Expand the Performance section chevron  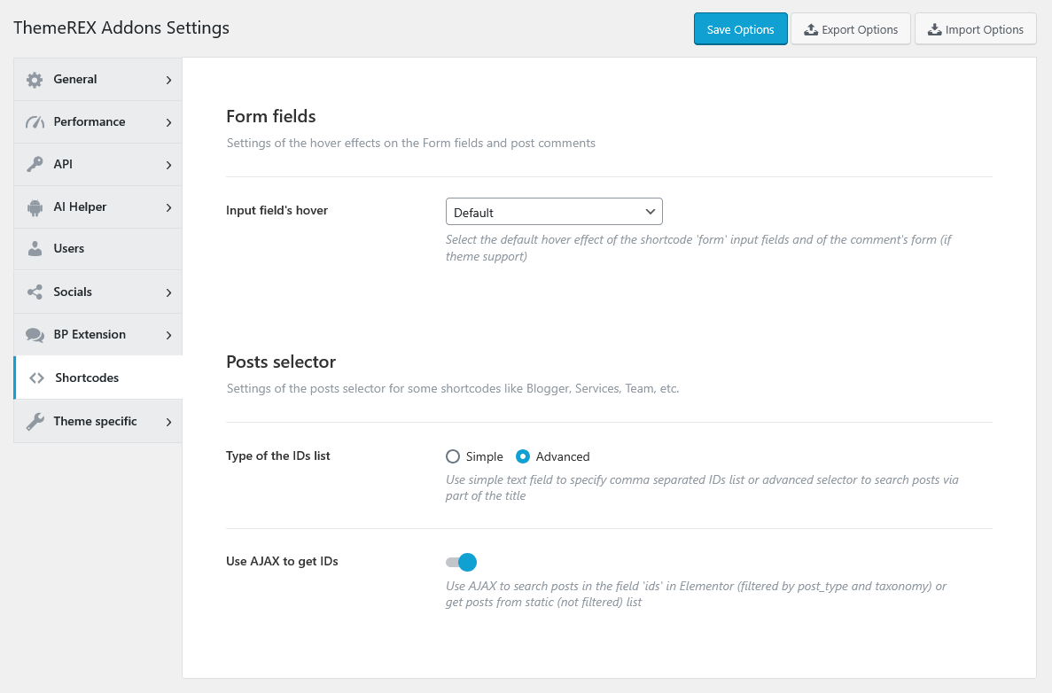pyautogui.click(x=168, y=122)
